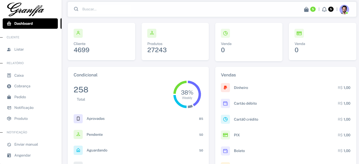Go to Cobrança in sidebar
359x164 pixels.
(22, 86)
